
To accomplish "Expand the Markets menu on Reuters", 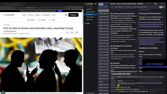I will pos(38,15).
